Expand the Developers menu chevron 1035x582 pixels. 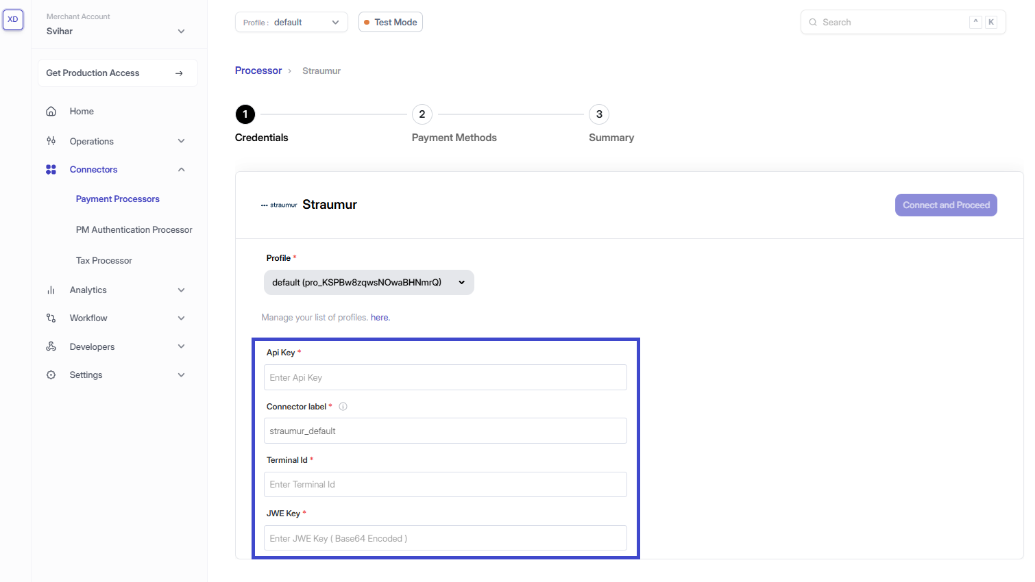point(182,346)
